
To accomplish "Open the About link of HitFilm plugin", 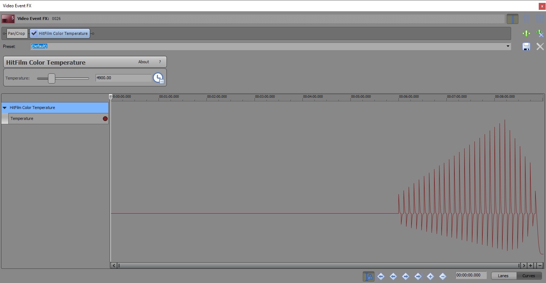I will [144, 62].
